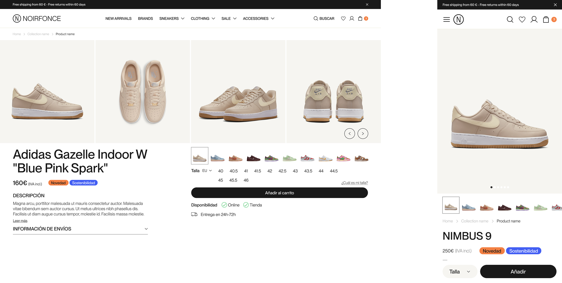
Task: Click the BUSCAR search icon
Action: [316, 19]
